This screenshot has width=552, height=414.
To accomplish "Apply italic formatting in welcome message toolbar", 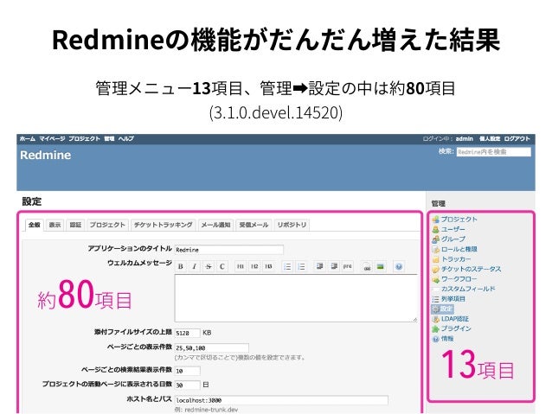I will click(195, 266).
